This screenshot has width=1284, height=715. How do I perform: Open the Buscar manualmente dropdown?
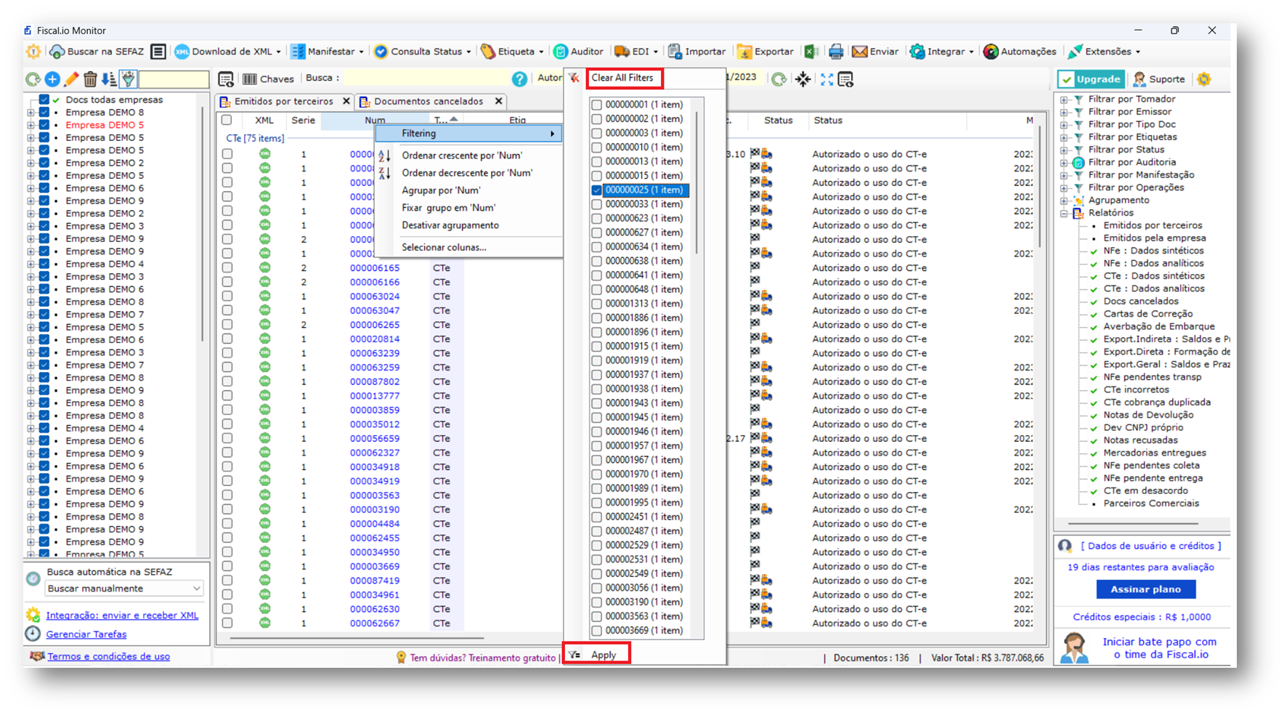coord(123,589)
